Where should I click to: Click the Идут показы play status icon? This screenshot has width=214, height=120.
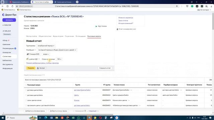tap(96, 26)
